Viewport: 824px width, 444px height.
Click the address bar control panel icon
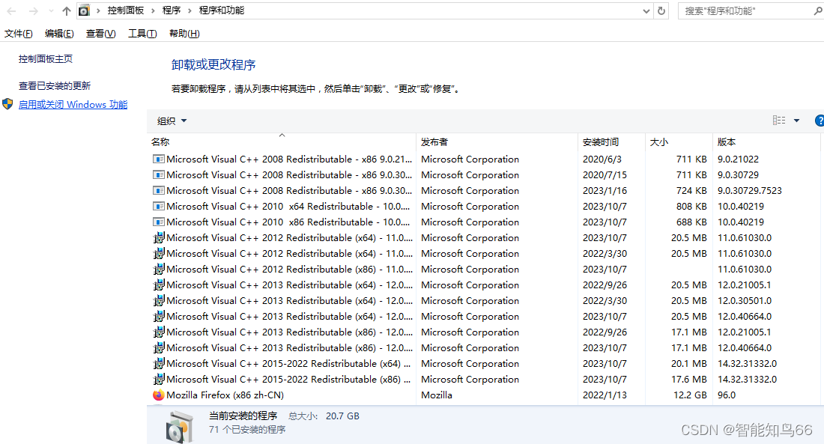[84, 10]
